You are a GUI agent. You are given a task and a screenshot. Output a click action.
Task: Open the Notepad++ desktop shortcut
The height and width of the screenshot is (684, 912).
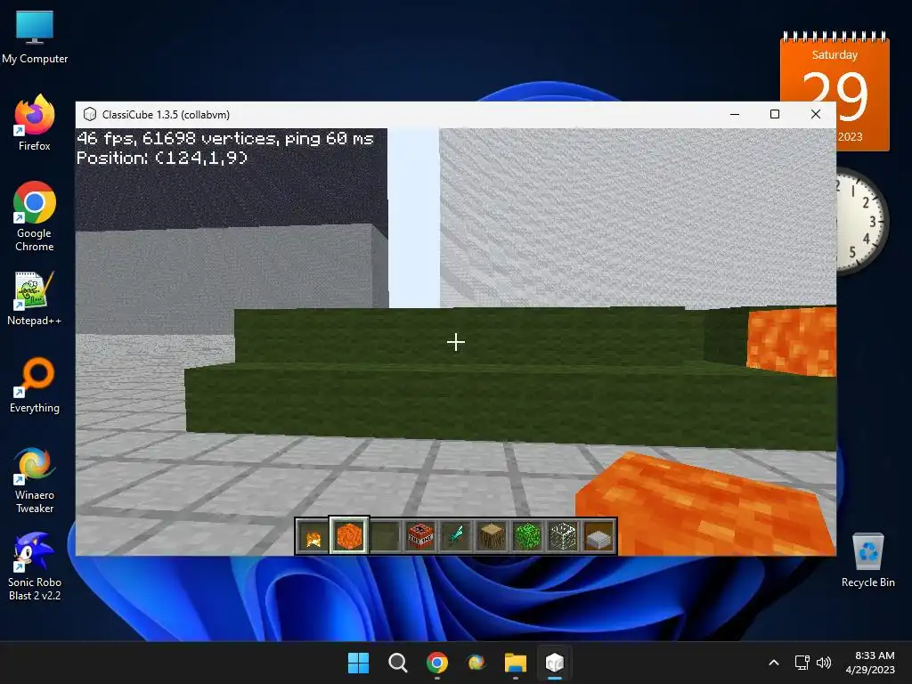point(35,297)
